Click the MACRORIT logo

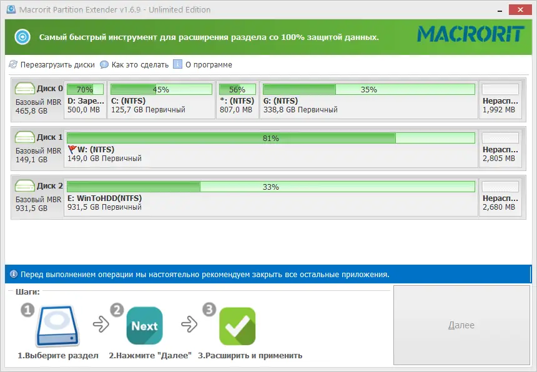coord(471,34)
